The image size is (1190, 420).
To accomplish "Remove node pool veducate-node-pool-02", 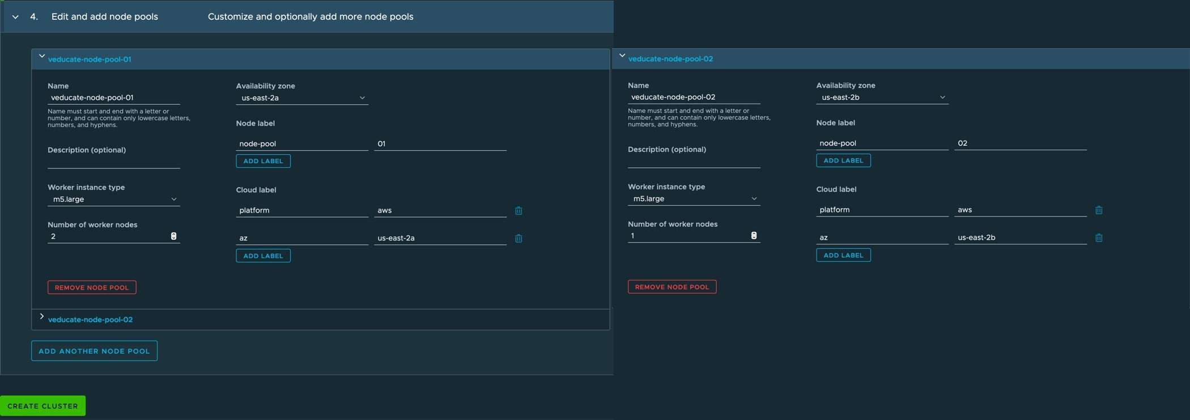I will (672, 287).
